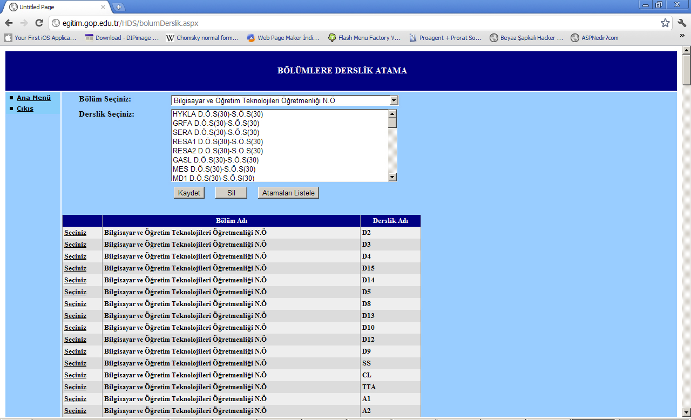Select SERA D.Ö.S(30) in Derslik list
This screenshot has height=420, width=691.
(x=216, y=132)
